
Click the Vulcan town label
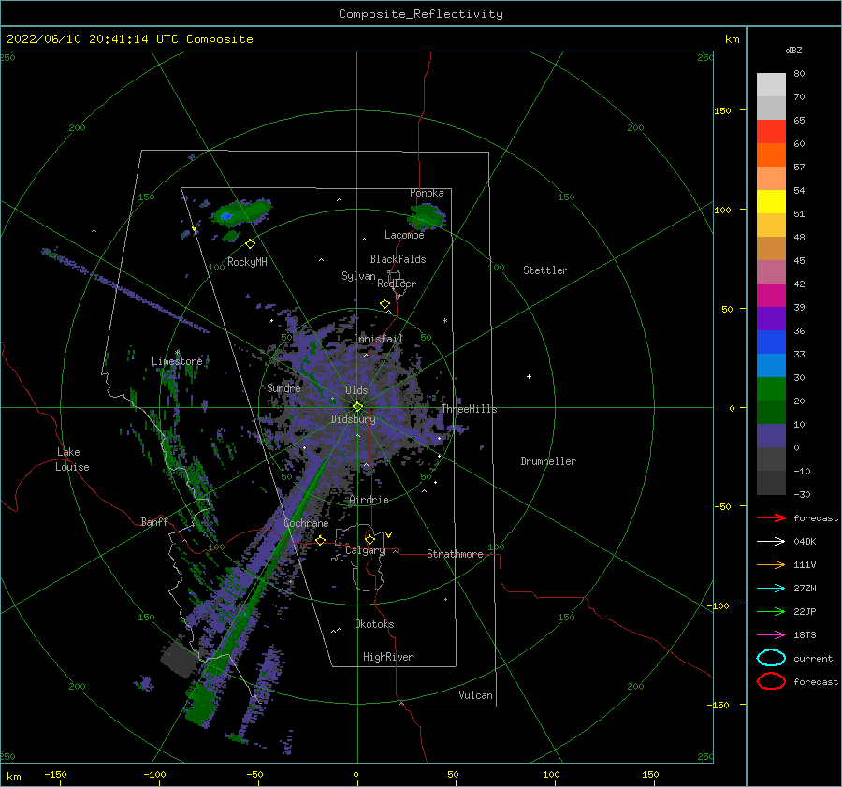475,695
